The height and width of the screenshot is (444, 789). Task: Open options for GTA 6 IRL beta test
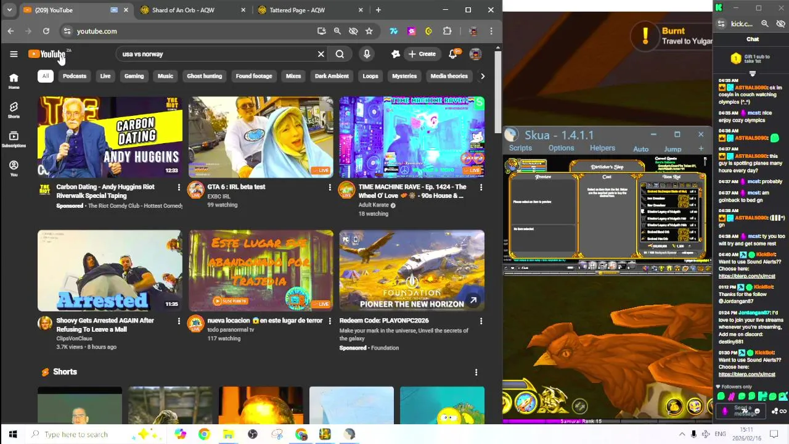coord(330,187)
